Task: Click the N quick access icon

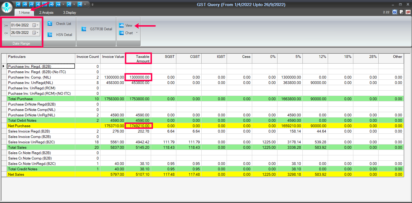Action: pyautogui.click(x=25, y=4)
